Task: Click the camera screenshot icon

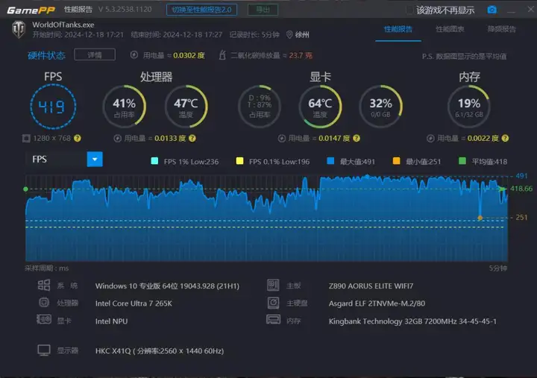Action: (492, 10)
